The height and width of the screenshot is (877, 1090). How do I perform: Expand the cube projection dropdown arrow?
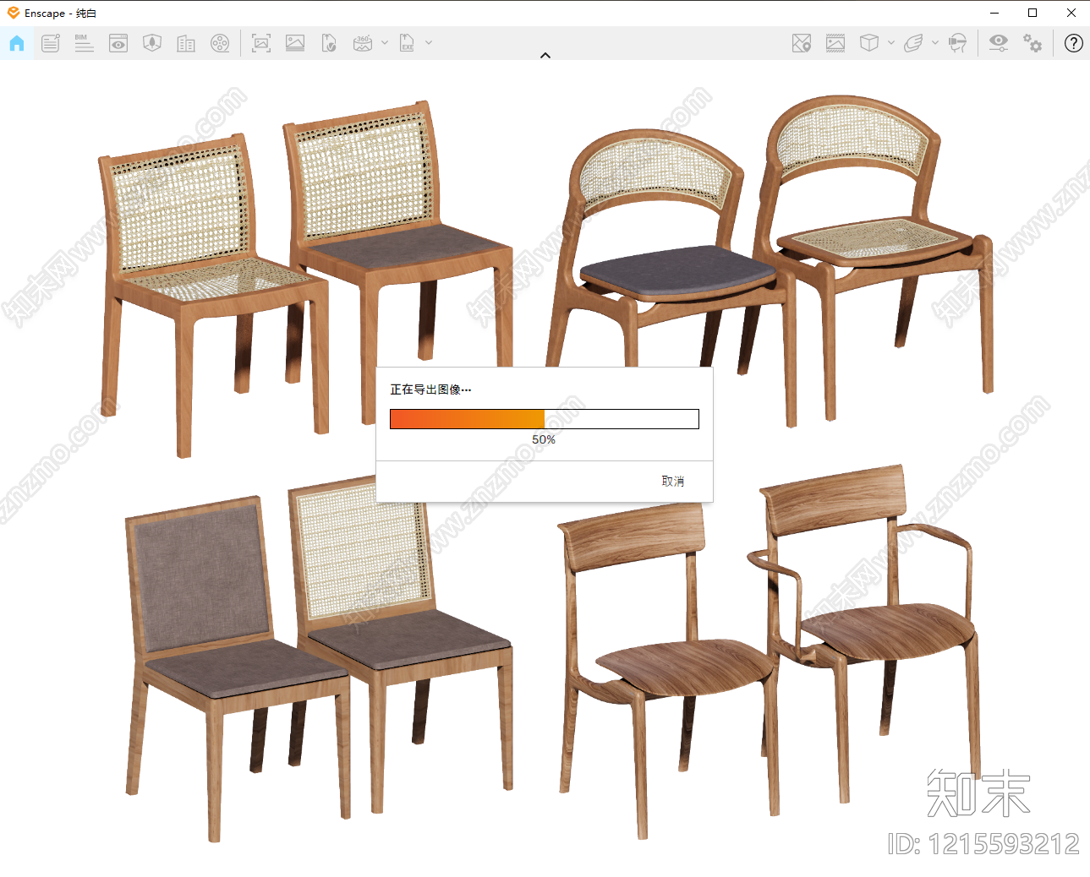(x=891, y=42)
